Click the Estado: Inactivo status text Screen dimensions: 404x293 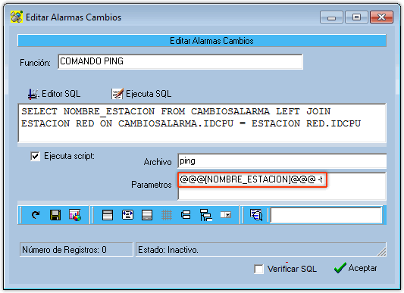point(168,250)
